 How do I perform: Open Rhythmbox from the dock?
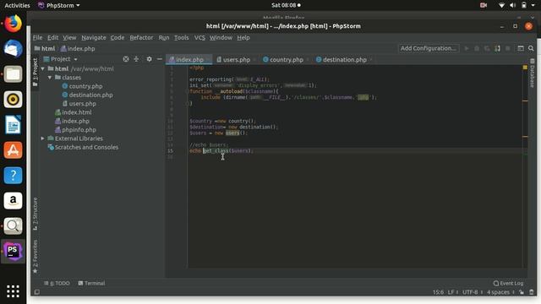(x=14, y=100)
